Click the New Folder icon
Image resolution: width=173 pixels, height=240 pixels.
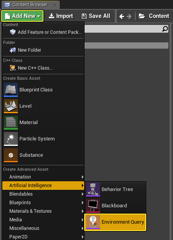click(x=12, y=50)
